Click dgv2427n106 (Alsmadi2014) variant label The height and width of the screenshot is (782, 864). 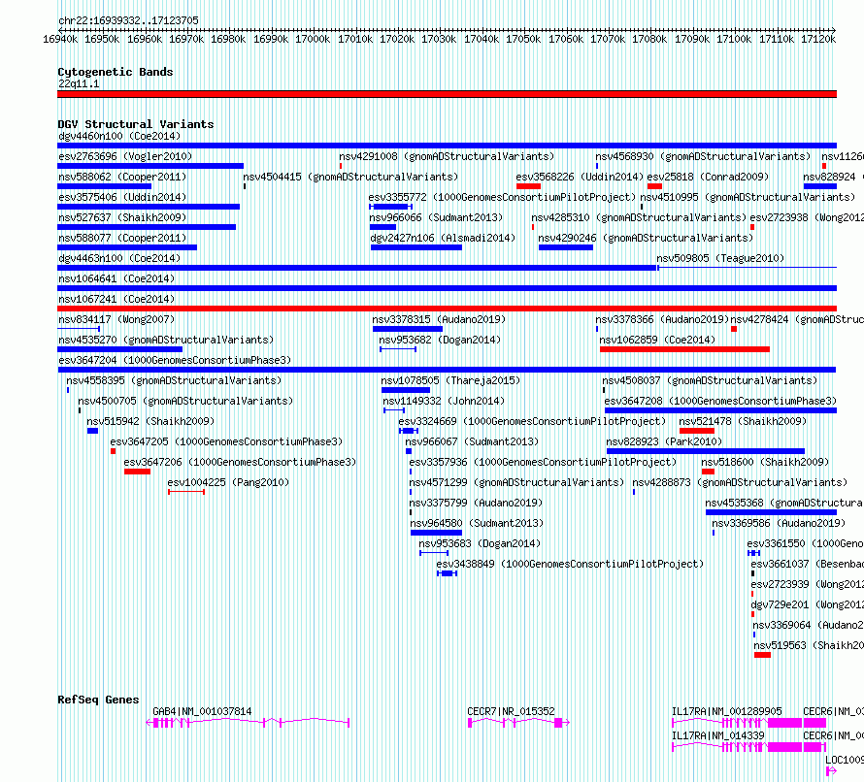pyautogui.click(x=443, y=238)
